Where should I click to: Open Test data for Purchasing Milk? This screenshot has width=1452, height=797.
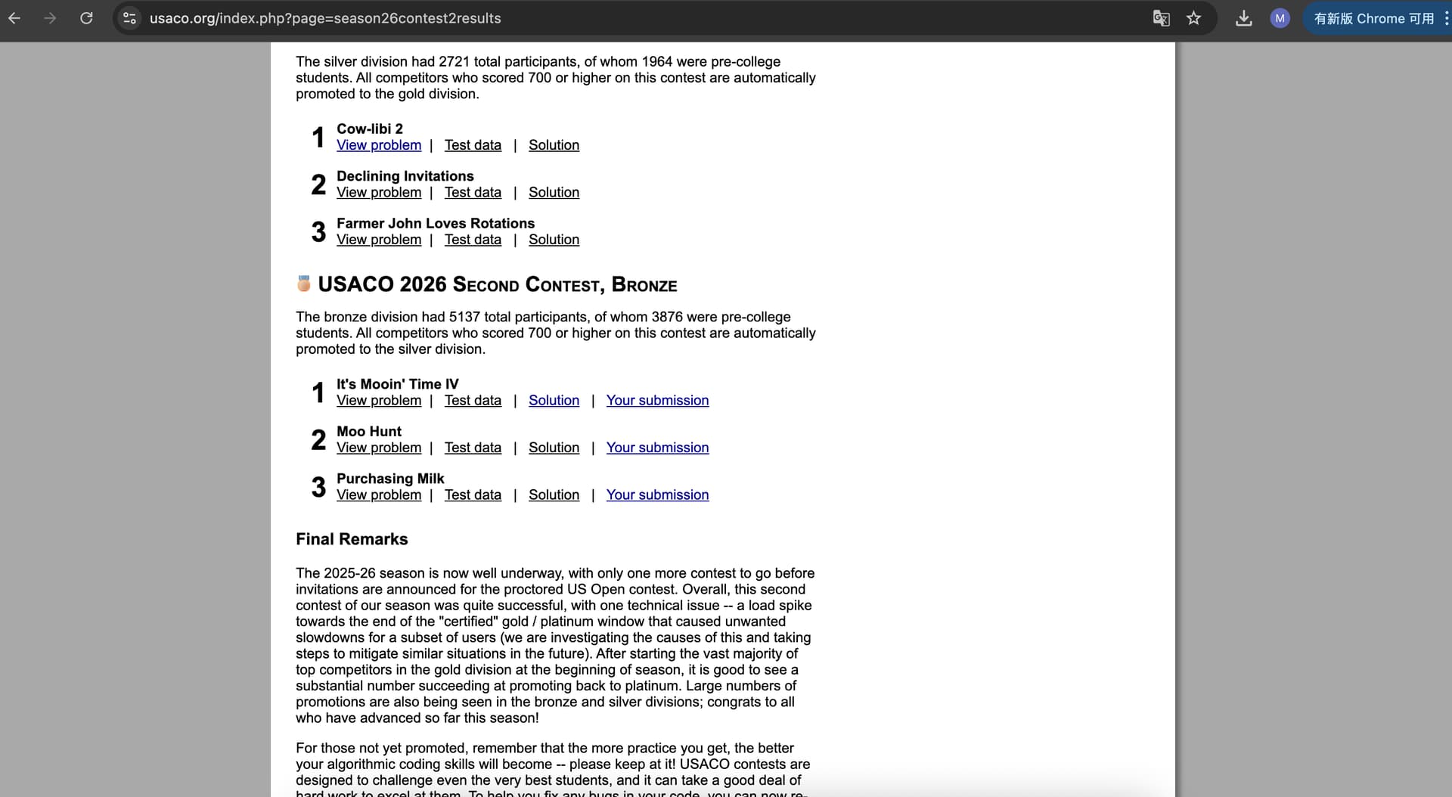coord(473,495)
